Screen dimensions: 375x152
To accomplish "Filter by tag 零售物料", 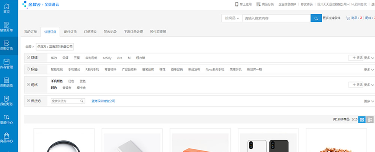I will click(111, 69).
